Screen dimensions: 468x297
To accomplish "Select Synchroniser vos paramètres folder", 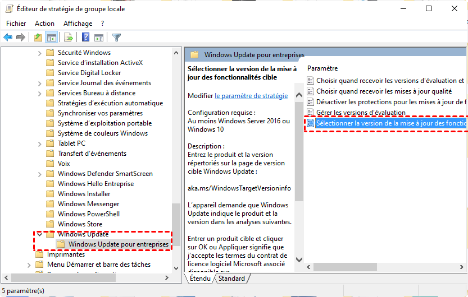I will tap(100, 113).
